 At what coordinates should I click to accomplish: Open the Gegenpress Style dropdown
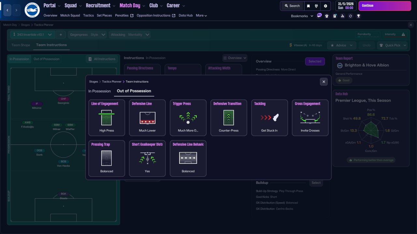click(88, 34)
